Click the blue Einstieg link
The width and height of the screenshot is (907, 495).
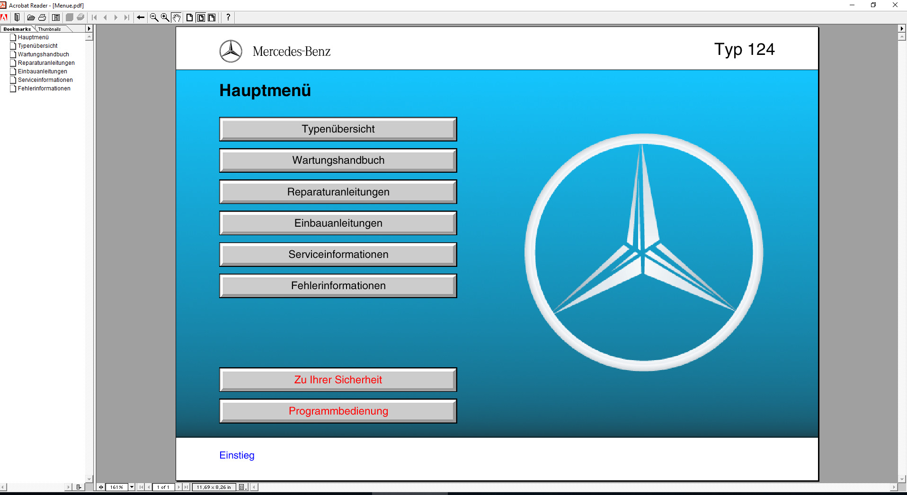point(237,455)
